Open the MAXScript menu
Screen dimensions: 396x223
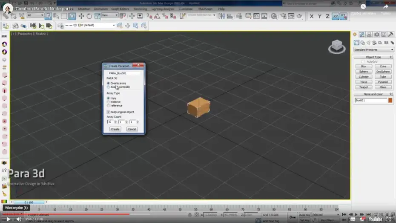205,9
